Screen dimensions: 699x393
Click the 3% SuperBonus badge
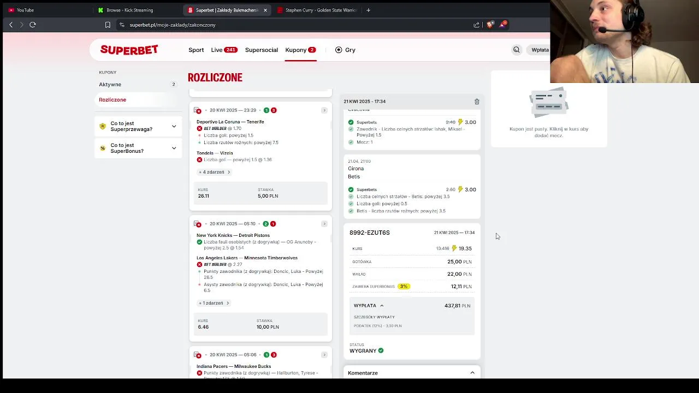404,287
